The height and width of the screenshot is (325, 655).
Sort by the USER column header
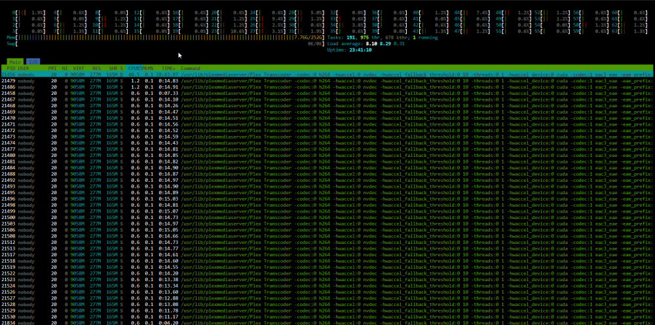[24, 68]
